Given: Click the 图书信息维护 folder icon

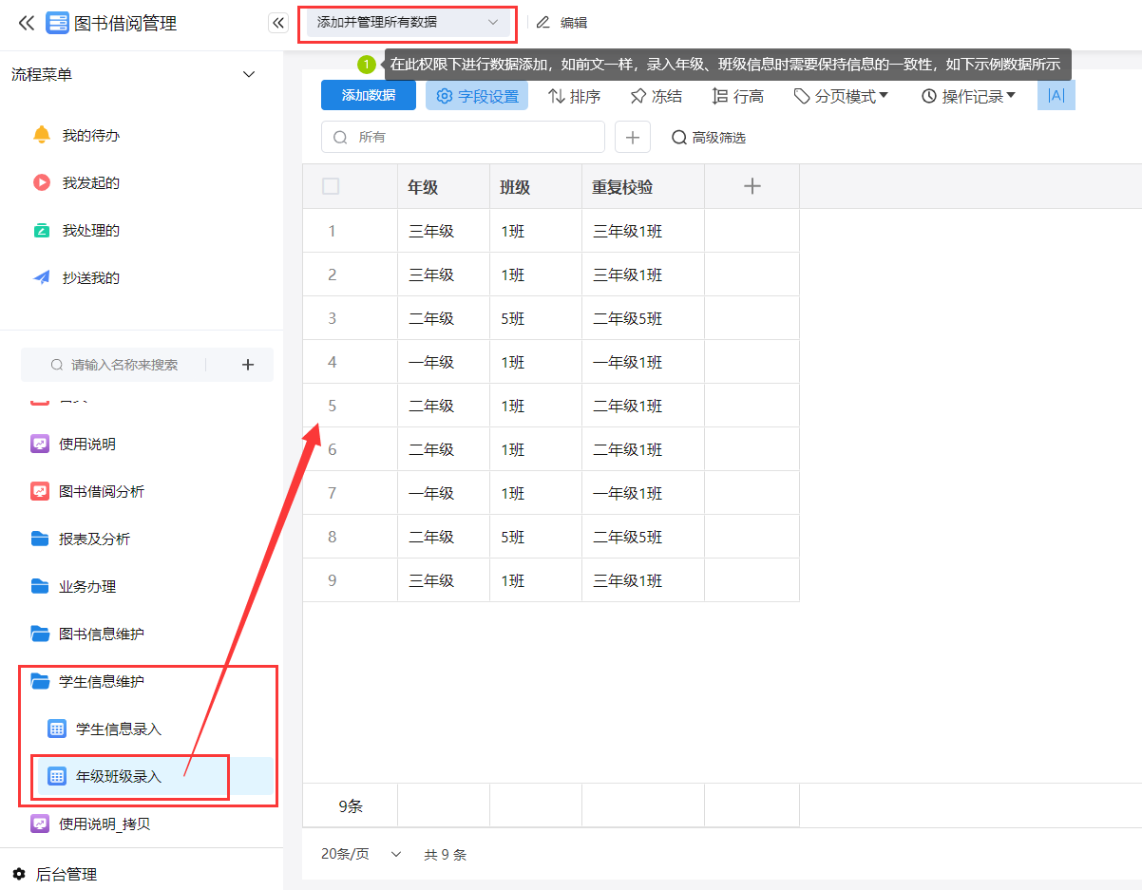Looking at the screenshot, I should pyautogui.click(x=40, y=634).
